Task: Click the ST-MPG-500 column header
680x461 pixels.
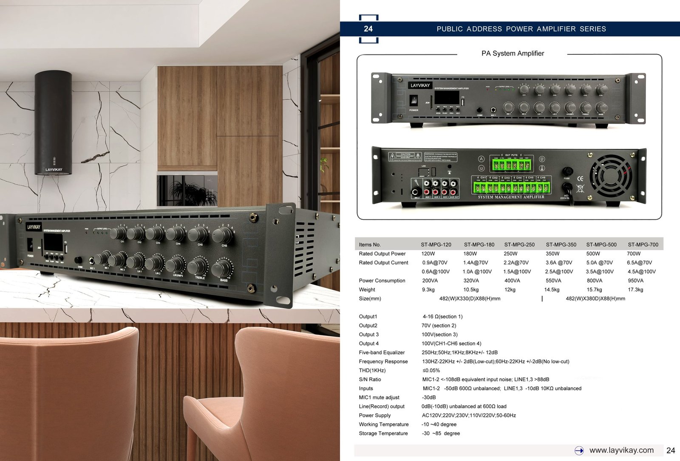Action: (x=601, y=245)
